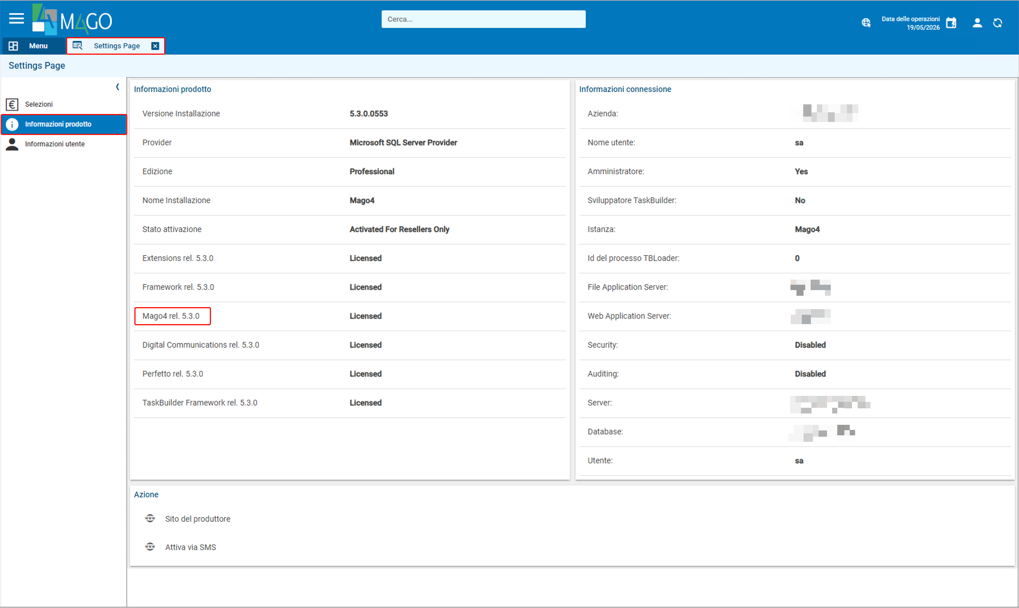Click the Informazioni connessione heading
The image size is (1019, 608).
coord(625,89)
